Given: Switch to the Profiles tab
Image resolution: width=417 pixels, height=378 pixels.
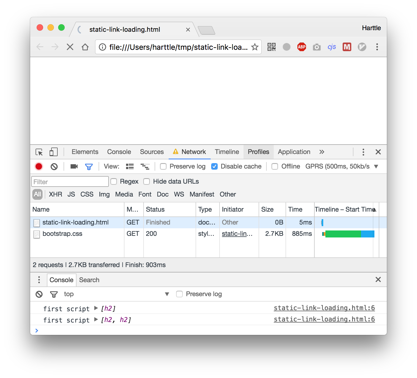Looking at the screenshot, I should 258,152.
